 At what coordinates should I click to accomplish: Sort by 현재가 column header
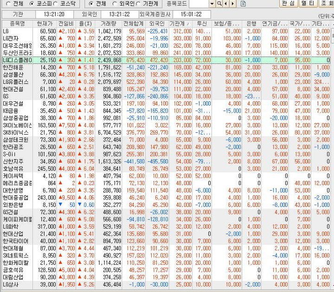tap(45, 24)
